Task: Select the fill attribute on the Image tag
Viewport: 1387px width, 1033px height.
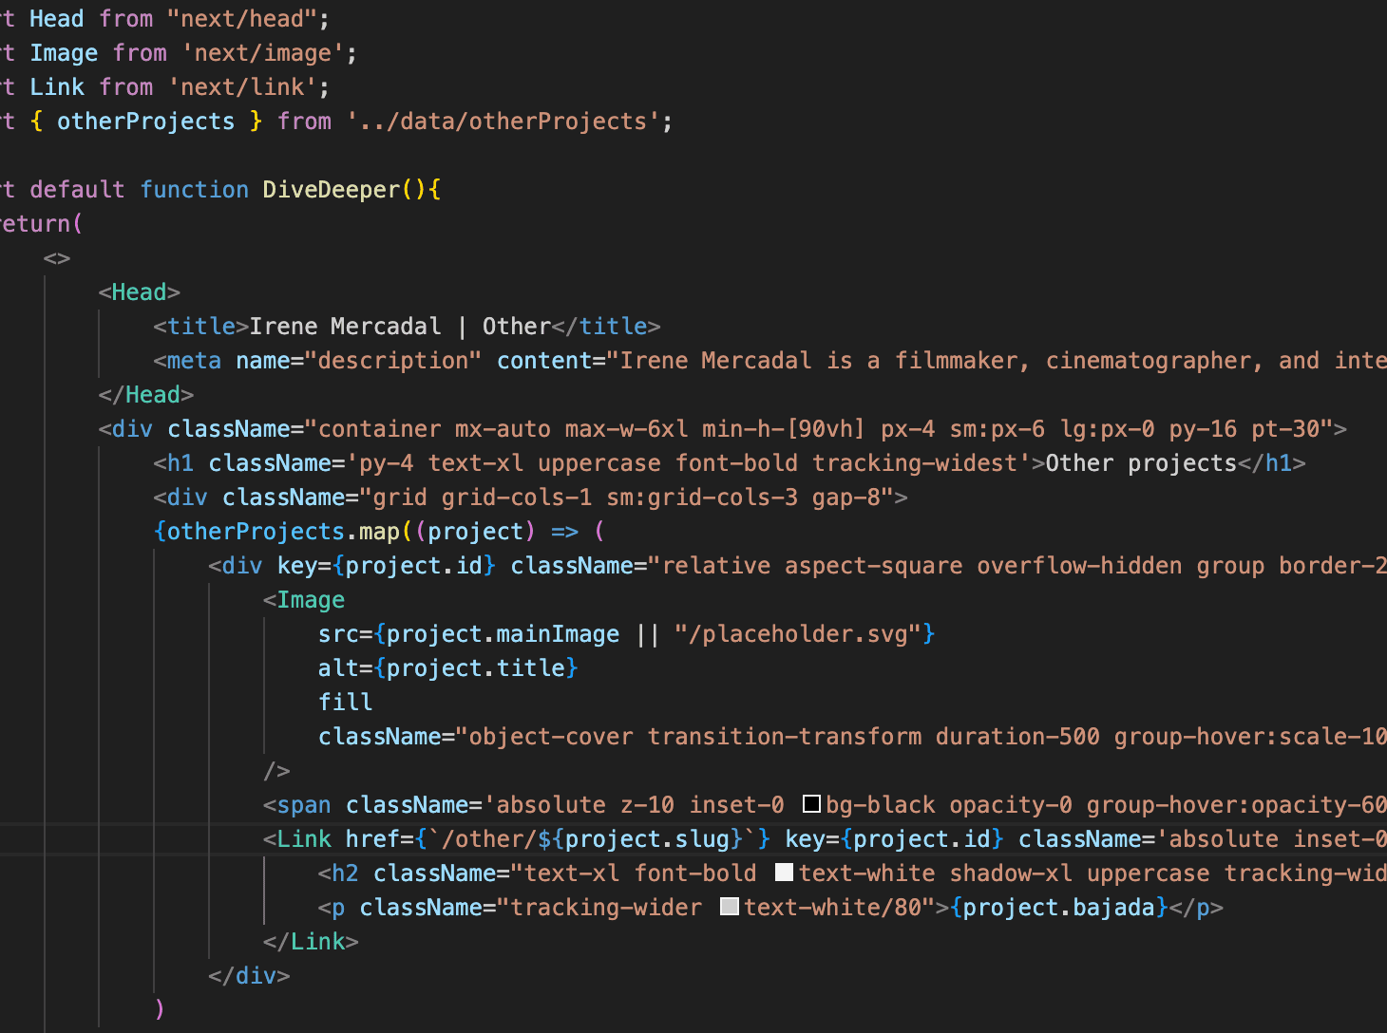Action: pyautogui.click(x=345, y=702)
